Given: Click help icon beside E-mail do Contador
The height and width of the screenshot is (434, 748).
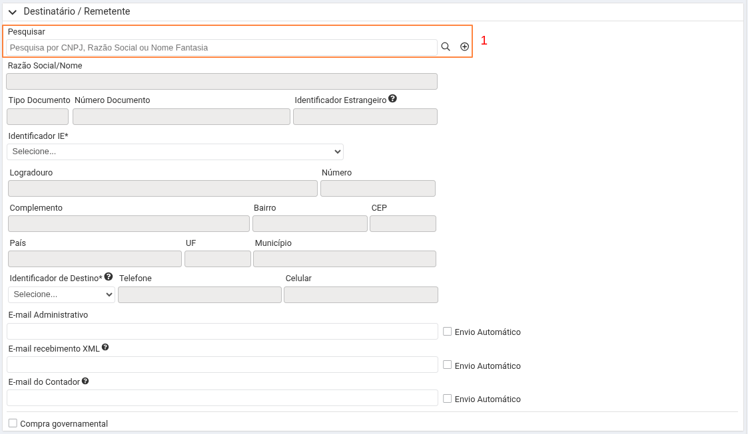Looking at the screenshot, I should [x=85, y=381].
